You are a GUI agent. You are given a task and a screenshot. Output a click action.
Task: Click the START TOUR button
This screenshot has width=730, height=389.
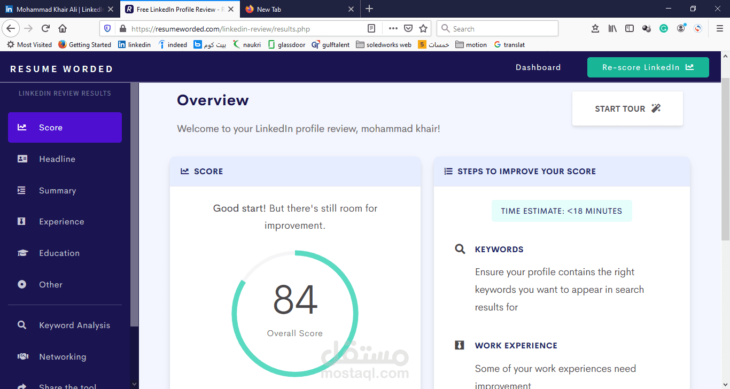(627, 108)
